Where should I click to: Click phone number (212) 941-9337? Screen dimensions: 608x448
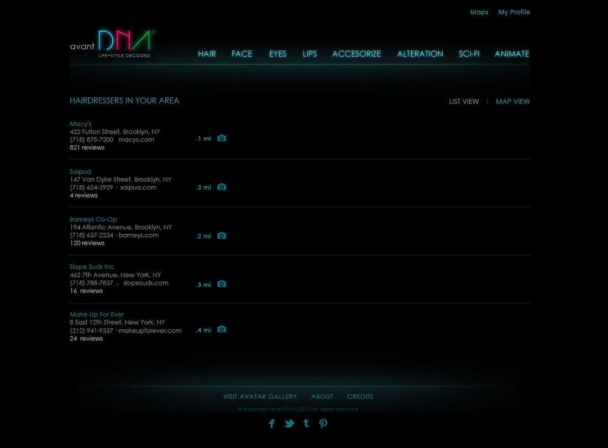tap(92, 330)
